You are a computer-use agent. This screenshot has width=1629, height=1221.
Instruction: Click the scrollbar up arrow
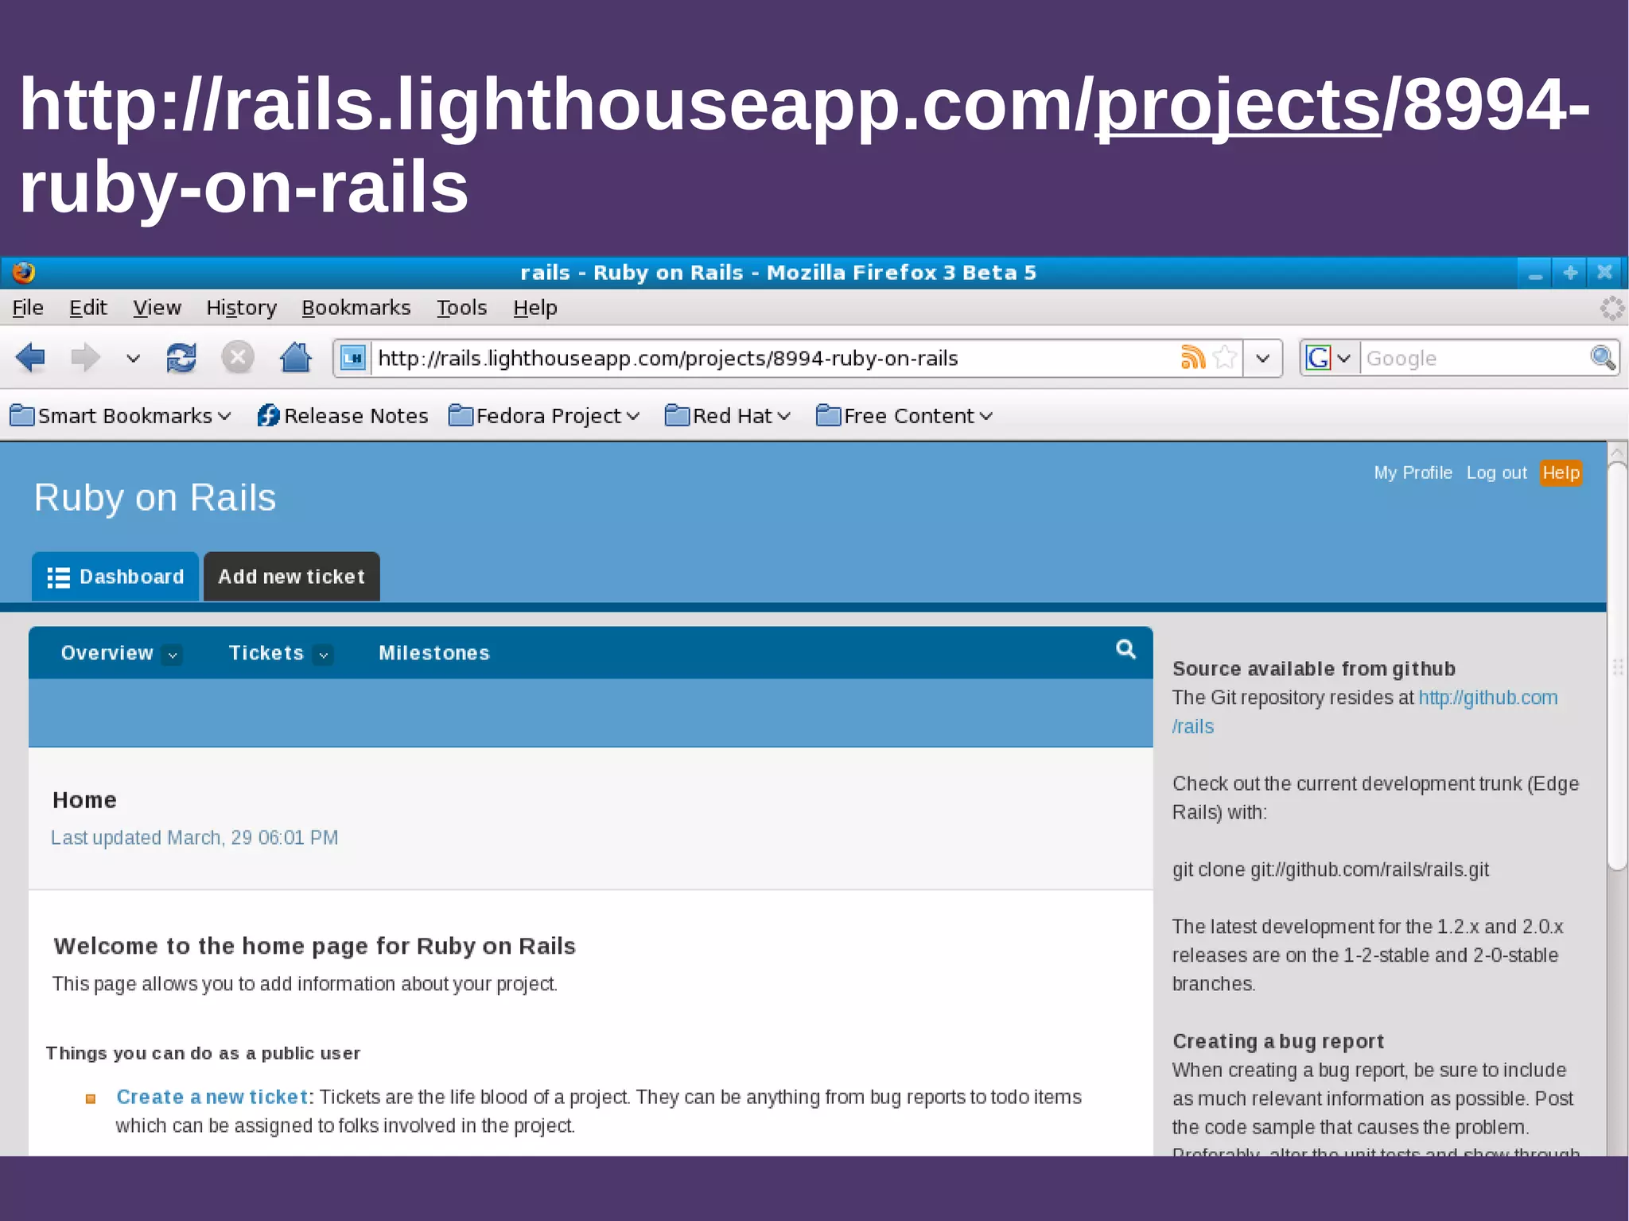(1617, 453)
